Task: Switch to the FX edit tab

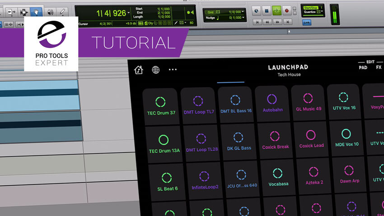Action: (379, 67)
